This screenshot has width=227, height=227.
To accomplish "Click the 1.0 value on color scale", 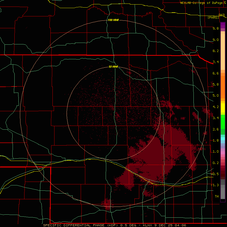I will [x=216, y=152].
